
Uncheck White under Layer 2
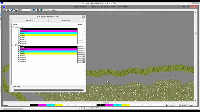(19, 55)
